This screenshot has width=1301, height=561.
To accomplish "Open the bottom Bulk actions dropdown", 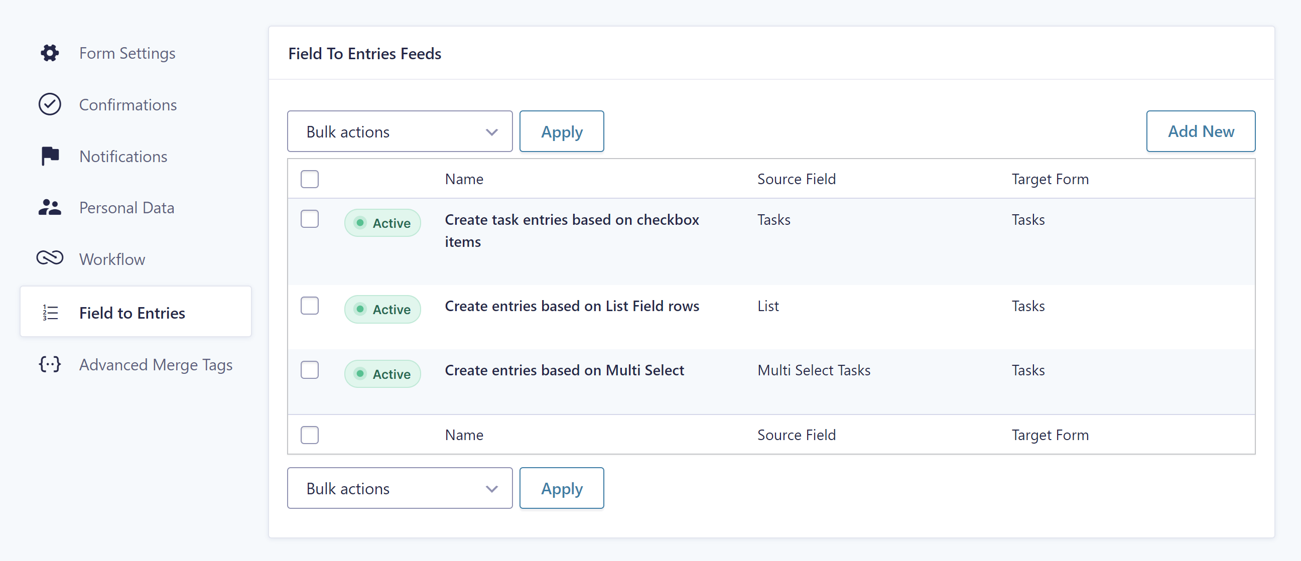I will tap(399, 488).
